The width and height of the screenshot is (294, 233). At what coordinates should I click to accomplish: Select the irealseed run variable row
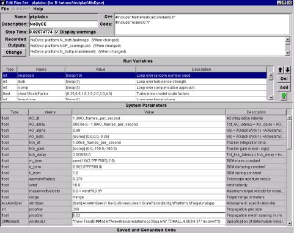tap(134, 76)
